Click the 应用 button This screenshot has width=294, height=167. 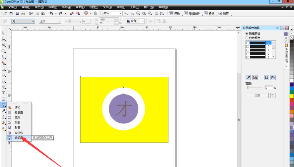pyautogui.click(x=257, y=96)
